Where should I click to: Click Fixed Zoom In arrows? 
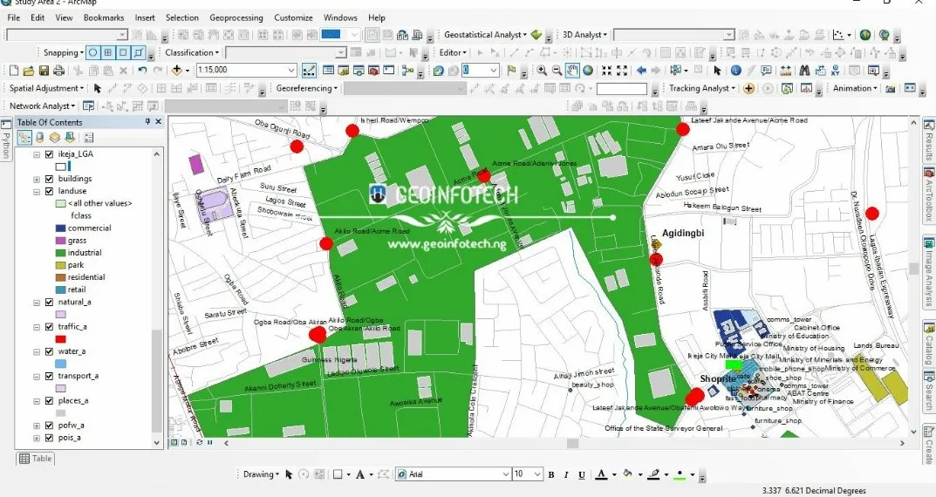[x=606, y=71]
